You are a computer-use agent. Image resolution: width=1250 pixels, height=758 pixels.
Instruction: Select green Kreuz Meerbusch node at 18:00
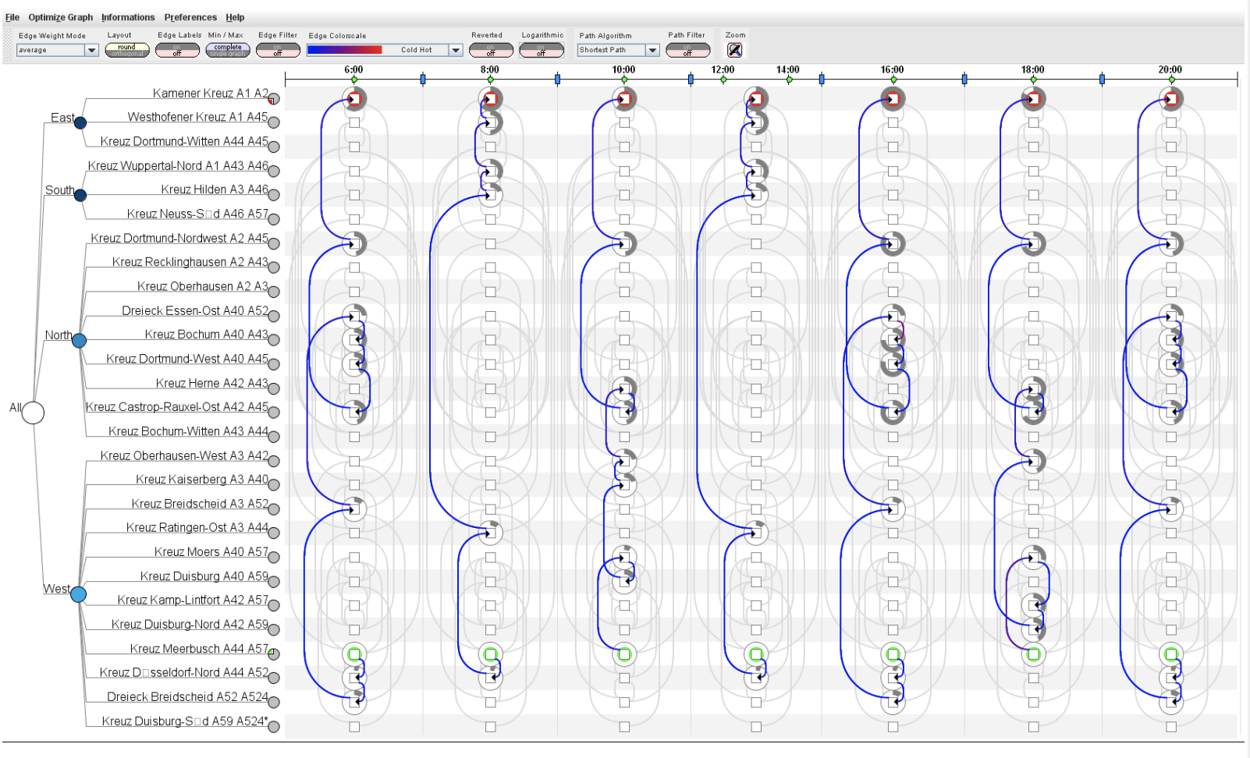click(x=1033, y=654)
